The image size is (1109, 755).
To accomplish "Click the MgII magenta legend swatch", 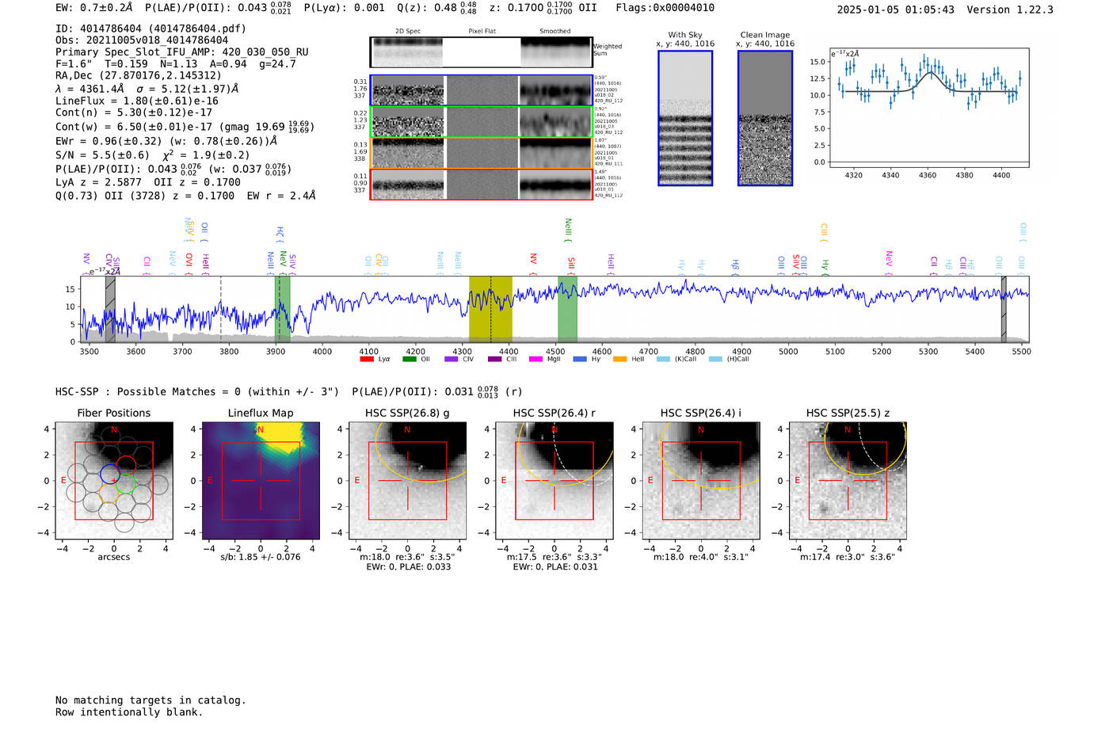I will 536,359.
